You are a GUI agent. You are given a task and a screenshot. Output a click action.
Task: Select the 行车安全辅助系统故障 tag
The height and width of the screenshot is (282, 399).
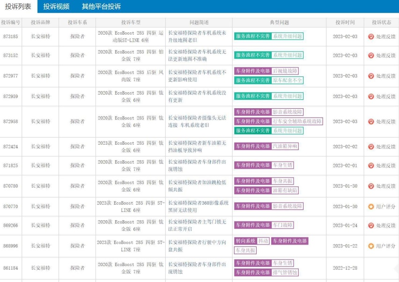297,121
